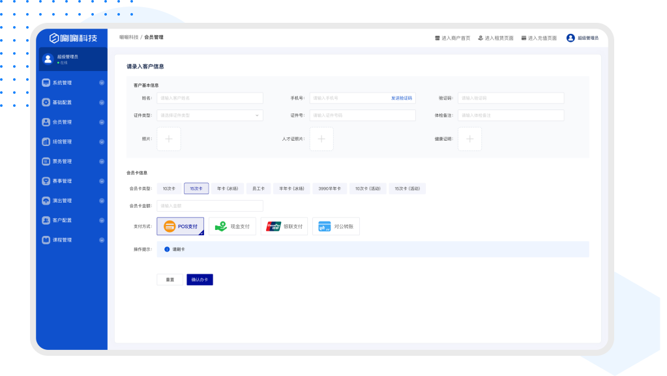
Task: Select the 年卡 (冰场) card type
Action: [227, 188]
